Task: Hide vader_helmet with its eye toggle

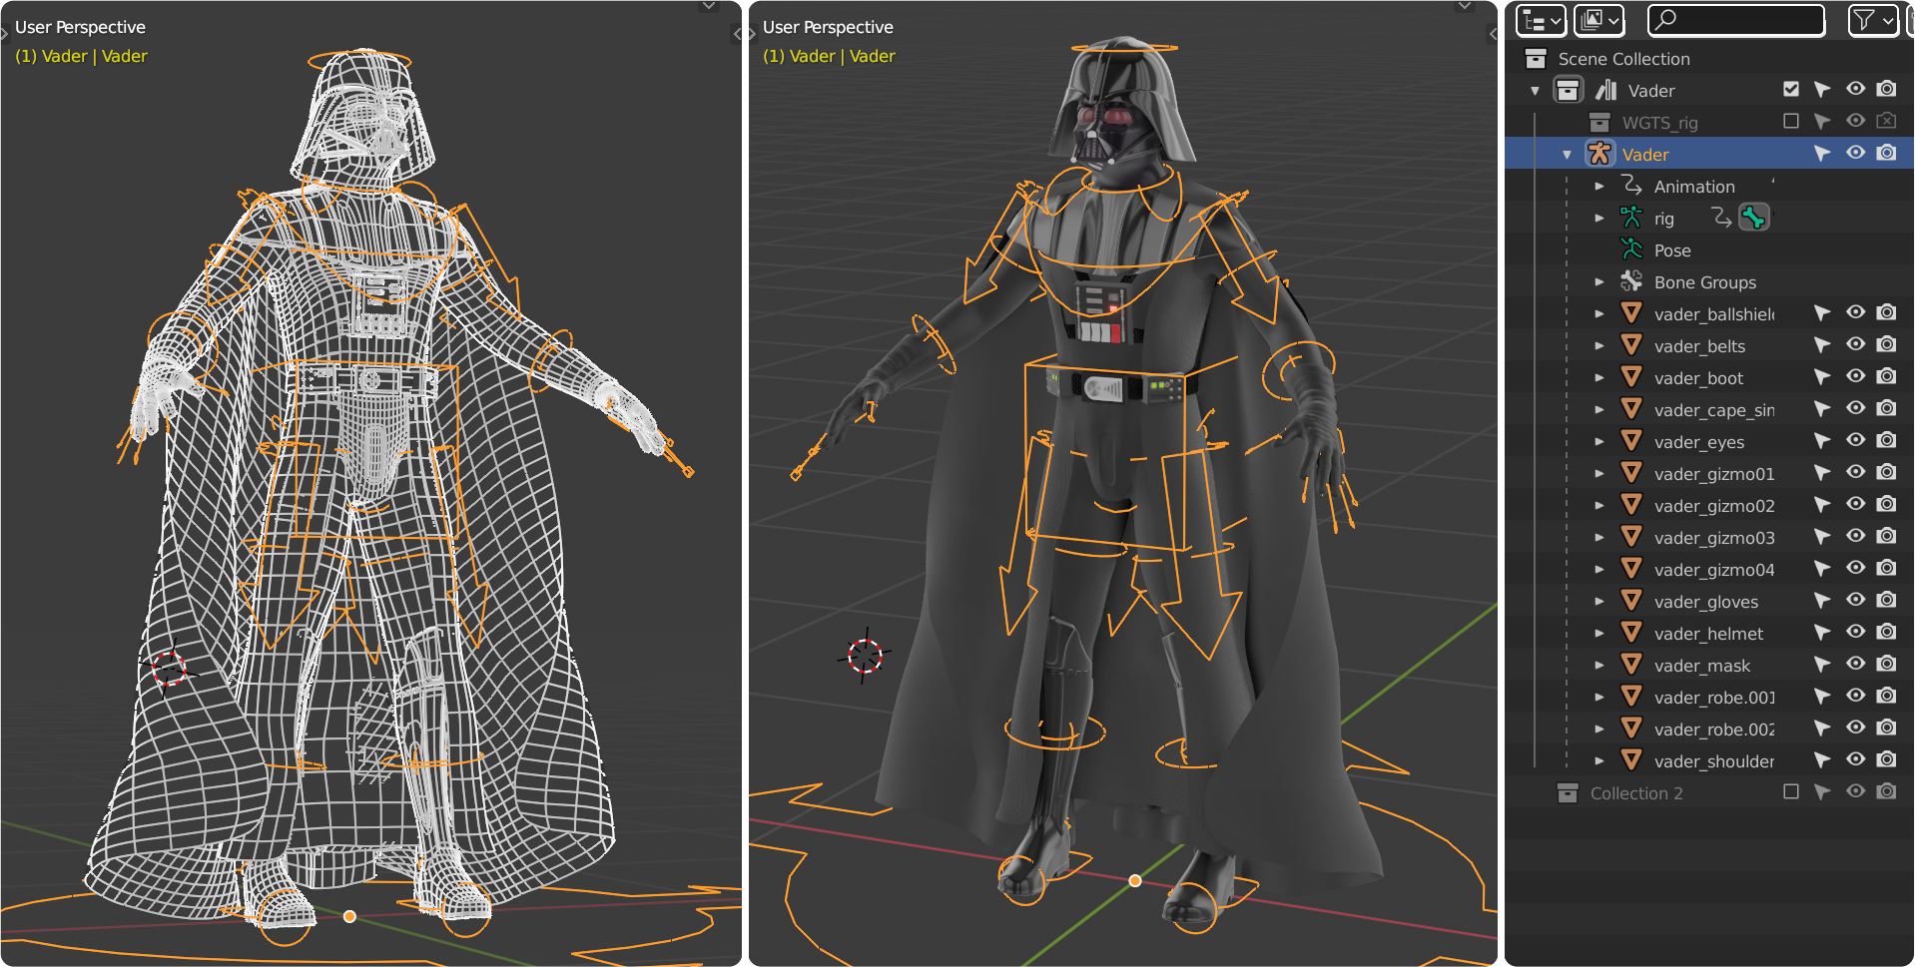Action: 1855,632
